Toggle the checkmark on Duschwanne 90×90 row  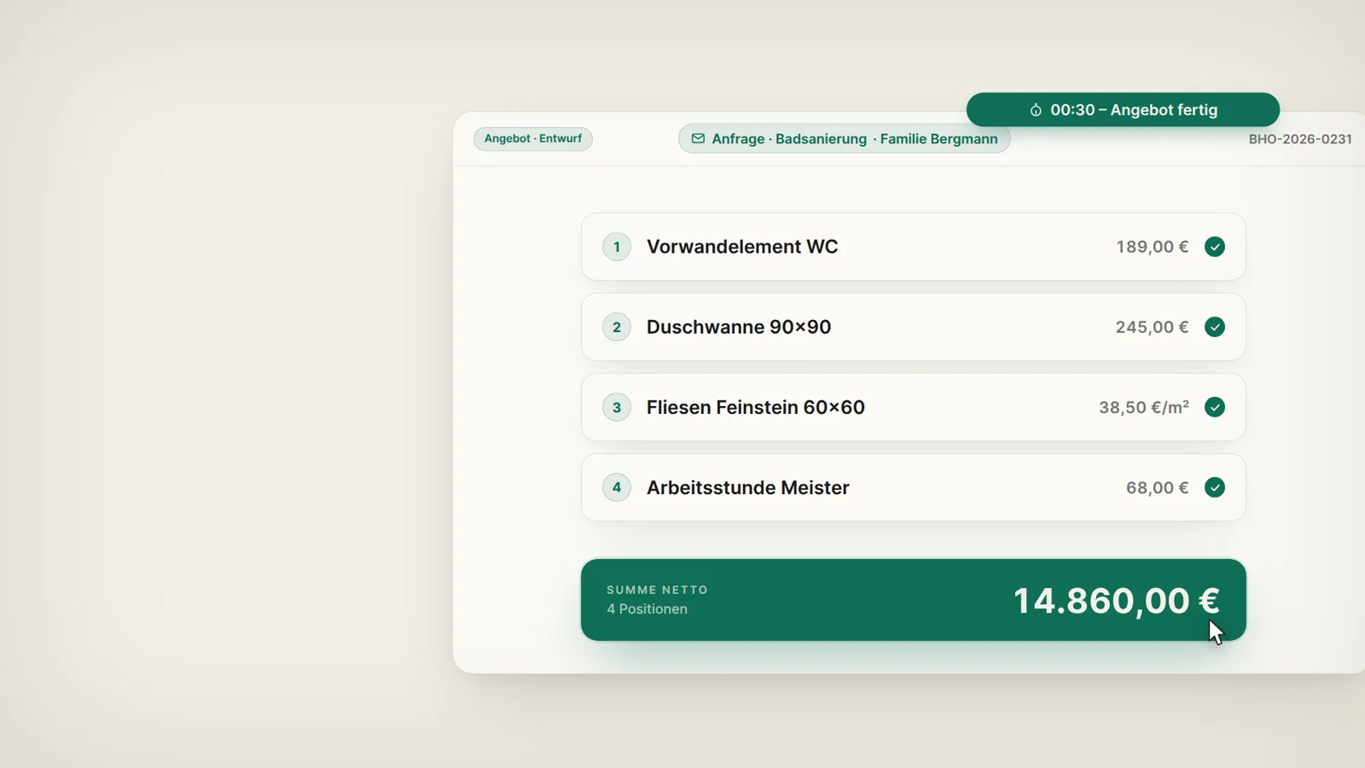tap(1215, 327)
